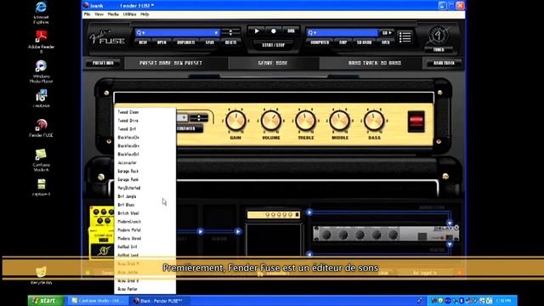The height and width of the screenshot is (306, 544).
Task: Click the DELETE preset button
Action: (x=230, y=42)
